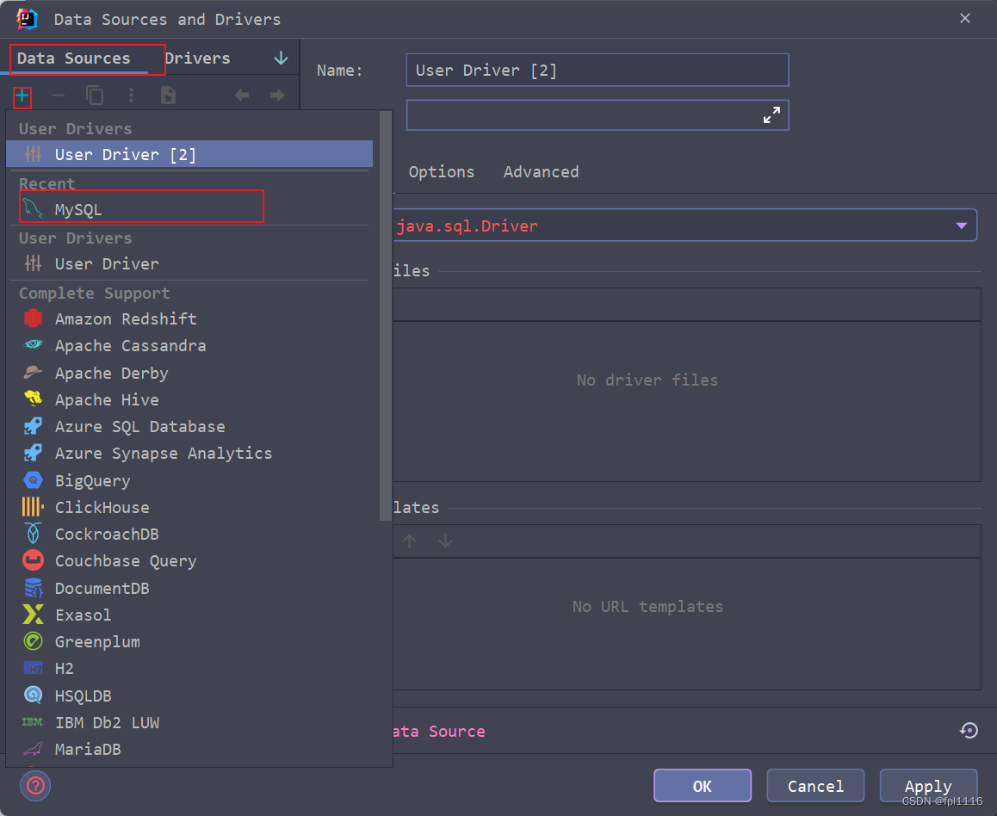
Task: Click the back arrow navigation icon
Action: pos(242,96)
